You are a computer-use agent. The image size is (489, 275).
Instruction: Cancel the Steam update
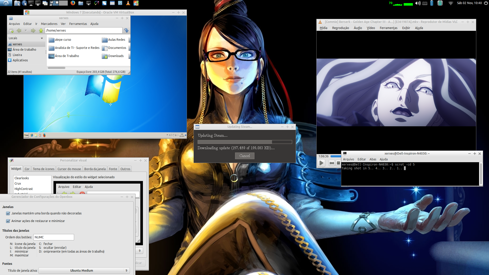click(244, 156)
